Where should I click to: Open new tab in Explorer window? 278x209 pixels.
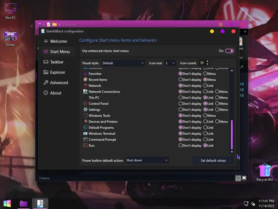coord(245,32)
